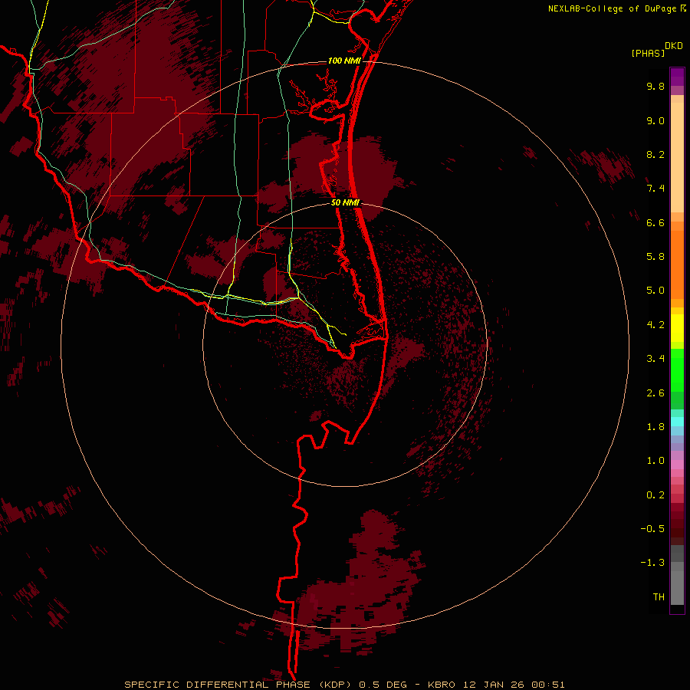Click the KBRO station identifier in the caption
Image resolution: width=690 pixels, height=690 pixels.
tap(442, 685)
